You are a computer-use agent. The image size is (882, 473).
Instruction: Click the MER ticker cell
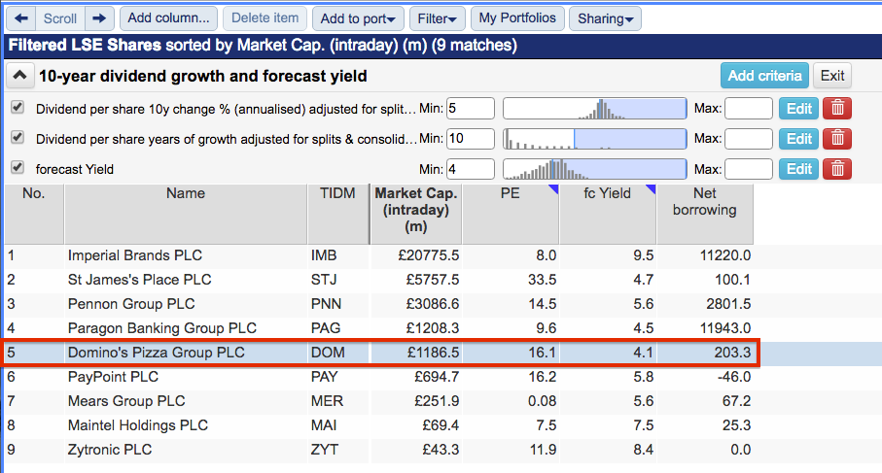[x=327, y=401]
